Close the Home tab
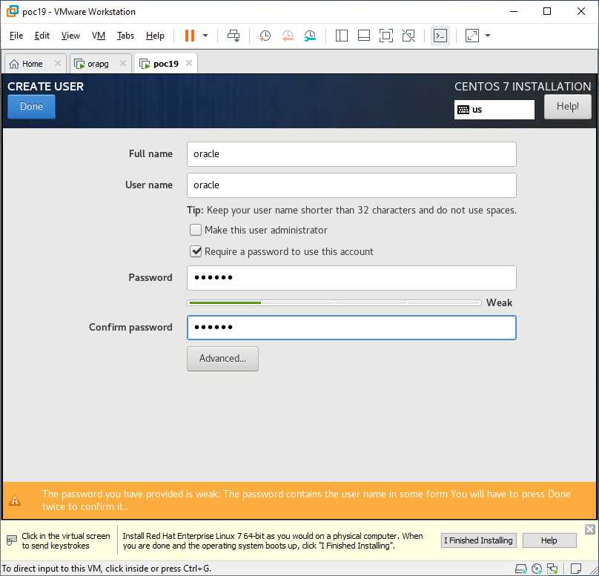The width and height of the screenshot is (599, 576). [57, 63]
